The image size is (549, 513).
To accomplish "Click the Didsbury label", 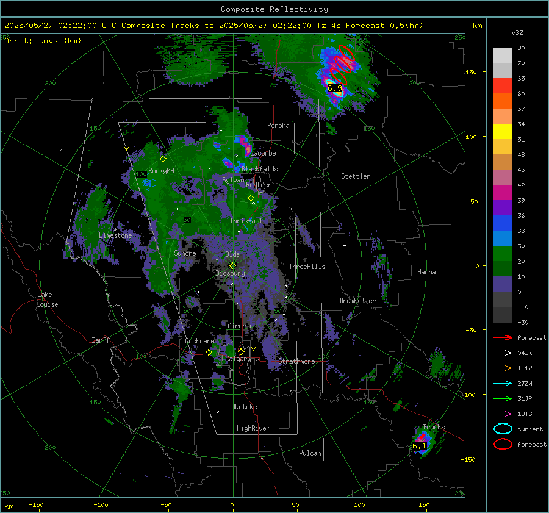I will [x=230, y=273].
